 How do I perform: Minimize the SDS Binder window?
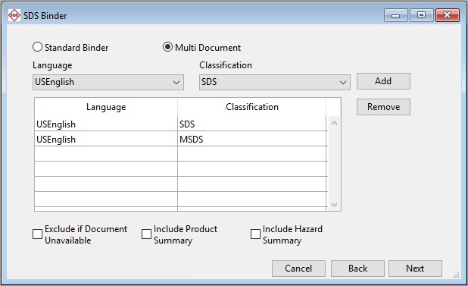[396, 15]
